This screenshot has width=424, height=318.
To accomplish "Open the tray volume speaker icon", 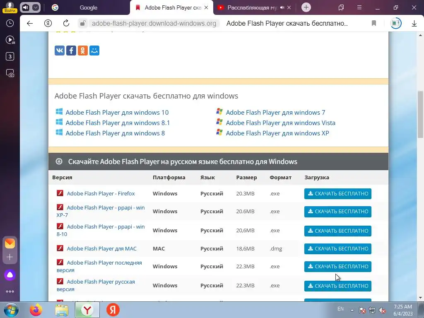I will click(x=382, y=311).
